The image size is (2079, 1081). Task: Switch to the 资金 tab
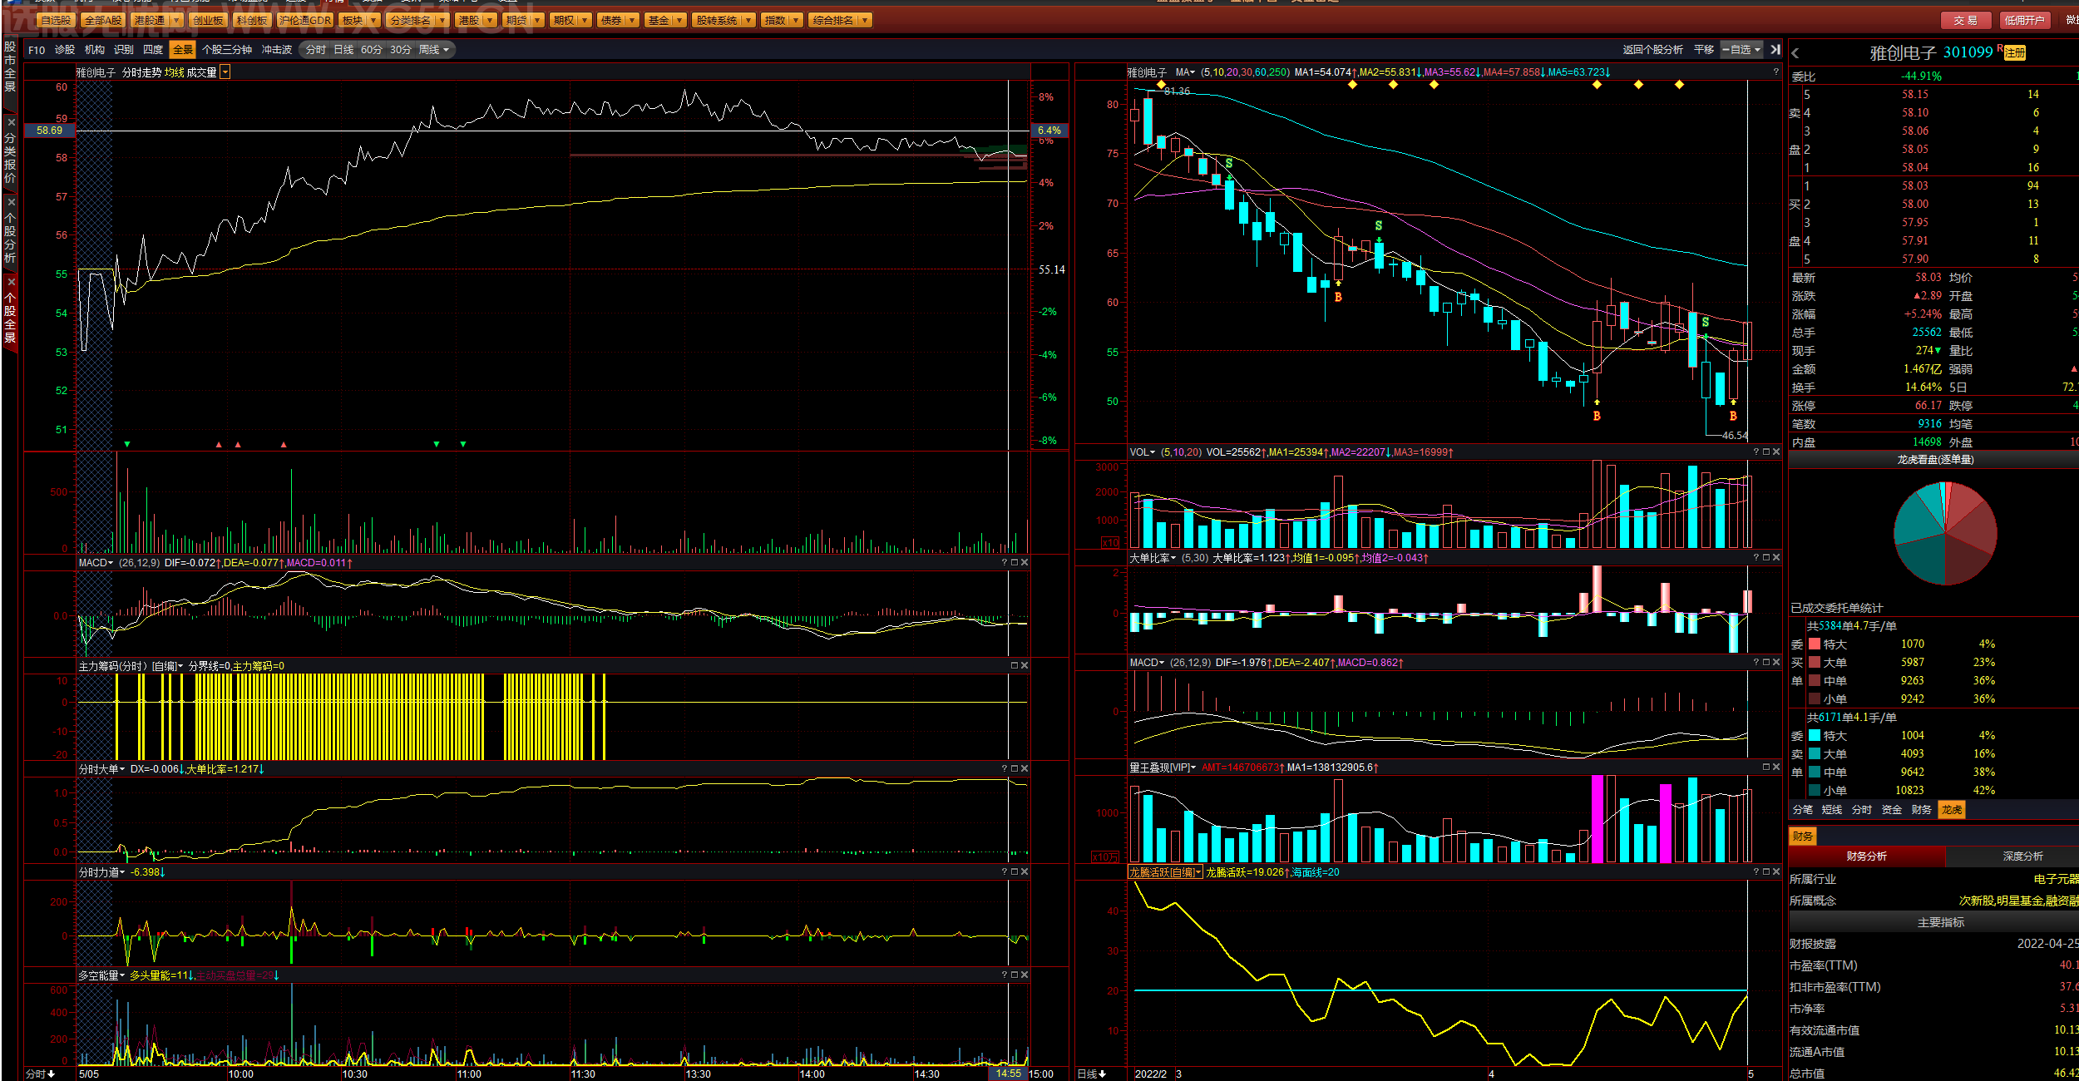coord(1892,810)
